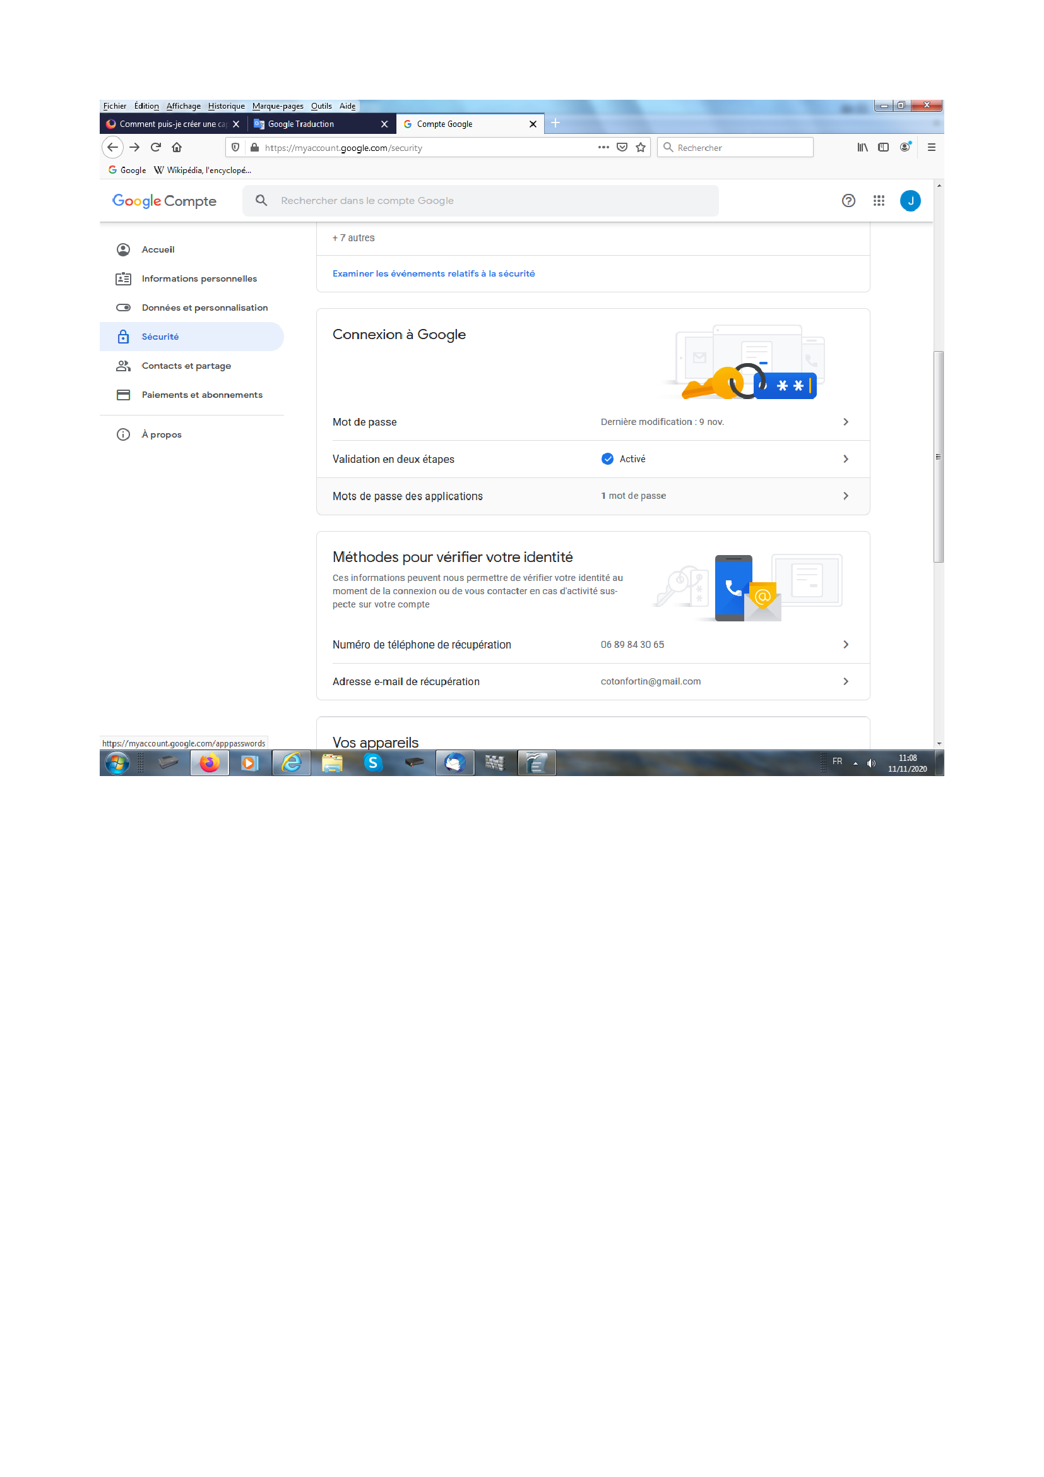Open Internet Explorer from the taskbar
Screen dimensions: 1044x1477
pyautogui.click(x=292, y=763)
